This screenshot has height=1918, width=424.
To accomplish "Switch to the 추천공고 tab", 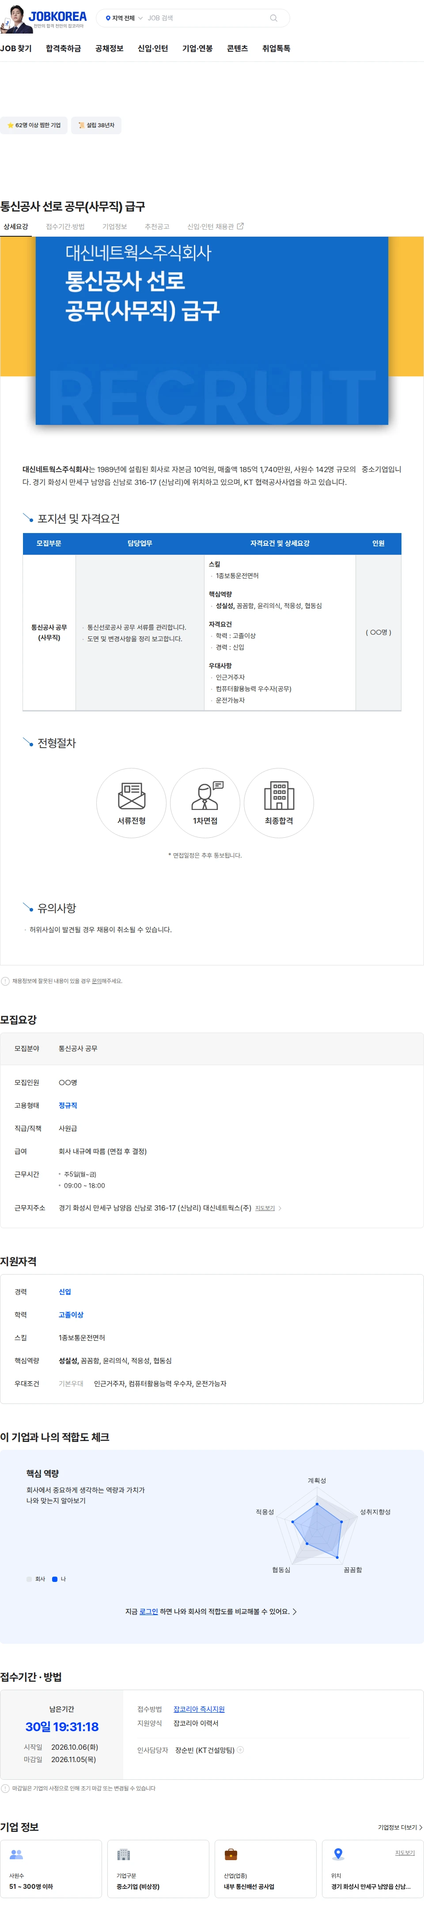I will click(156, 227).
